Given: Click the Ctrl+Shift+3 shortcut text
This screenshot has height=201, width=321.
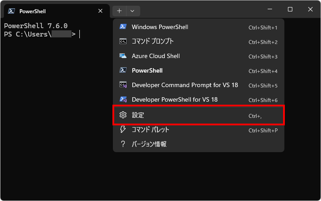Looking at the screenshot, I should pos(263,57).
